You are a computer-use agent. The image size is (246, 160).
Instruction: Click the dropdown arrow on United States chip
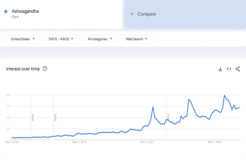coord(34,39)
